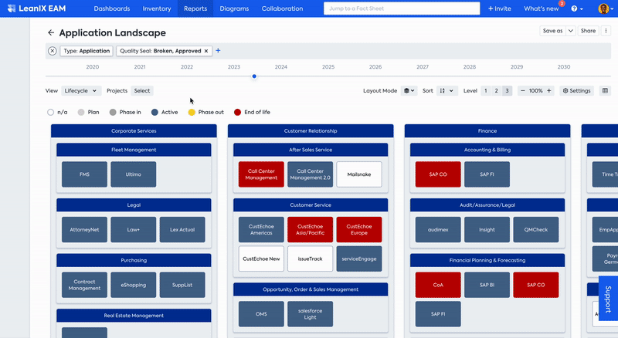
Task: Click the Fleet Management group header
Action: tap(134, 150)
